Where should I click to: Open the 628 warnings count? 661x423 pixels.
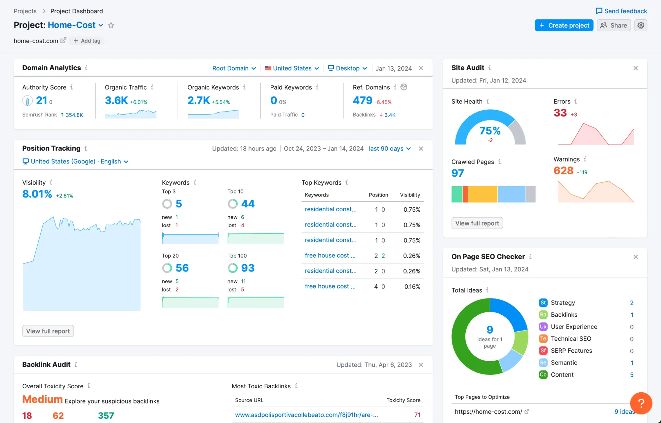pos(564,171)
